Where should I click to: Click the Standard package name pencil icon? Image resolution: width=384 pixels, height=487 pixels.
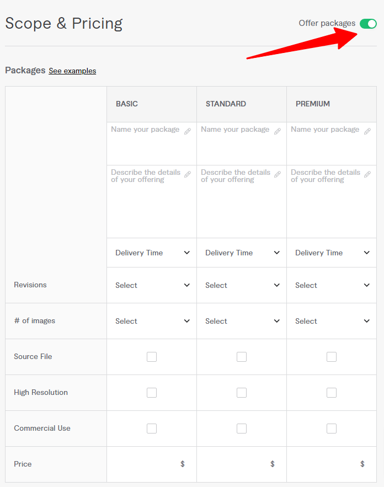(x=278, y=131)
